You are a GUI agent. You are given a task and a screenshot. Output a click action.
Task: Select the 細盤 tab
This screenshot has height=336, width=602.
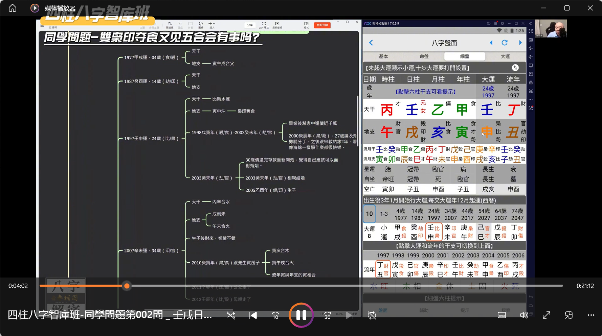[x=465, y=56]
